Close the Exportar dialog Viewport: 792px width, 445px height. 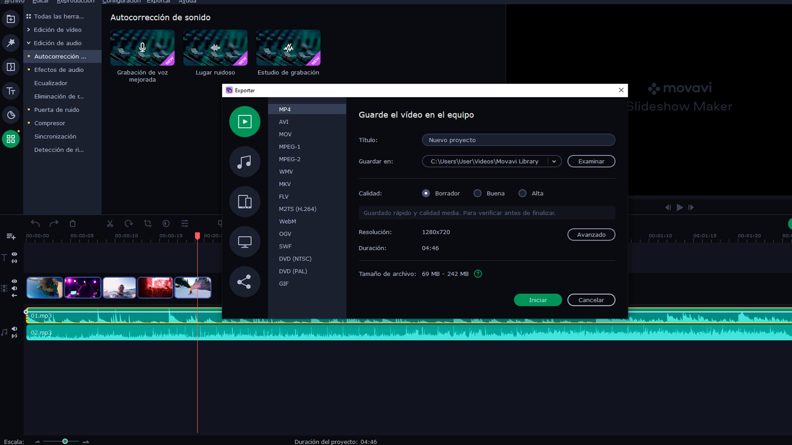click(621, 90)
